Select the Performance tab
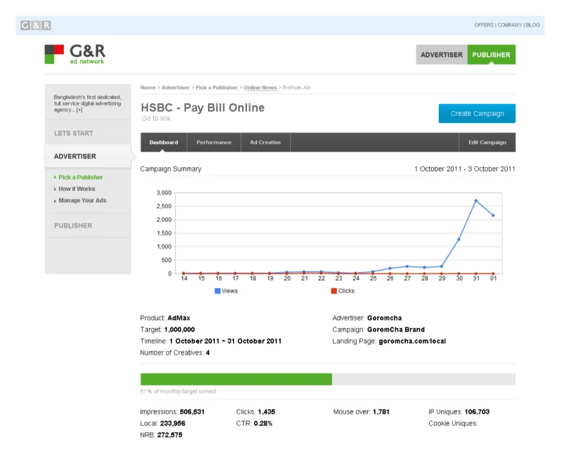The image size is (561, 460). point(213,143)
